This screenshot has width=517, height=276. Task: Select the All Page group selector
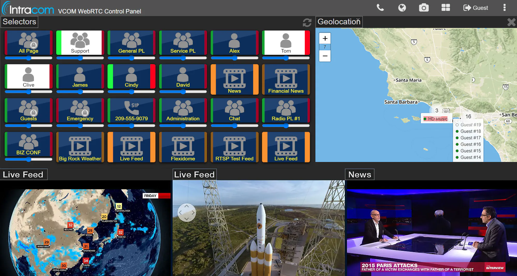(28, 43)
